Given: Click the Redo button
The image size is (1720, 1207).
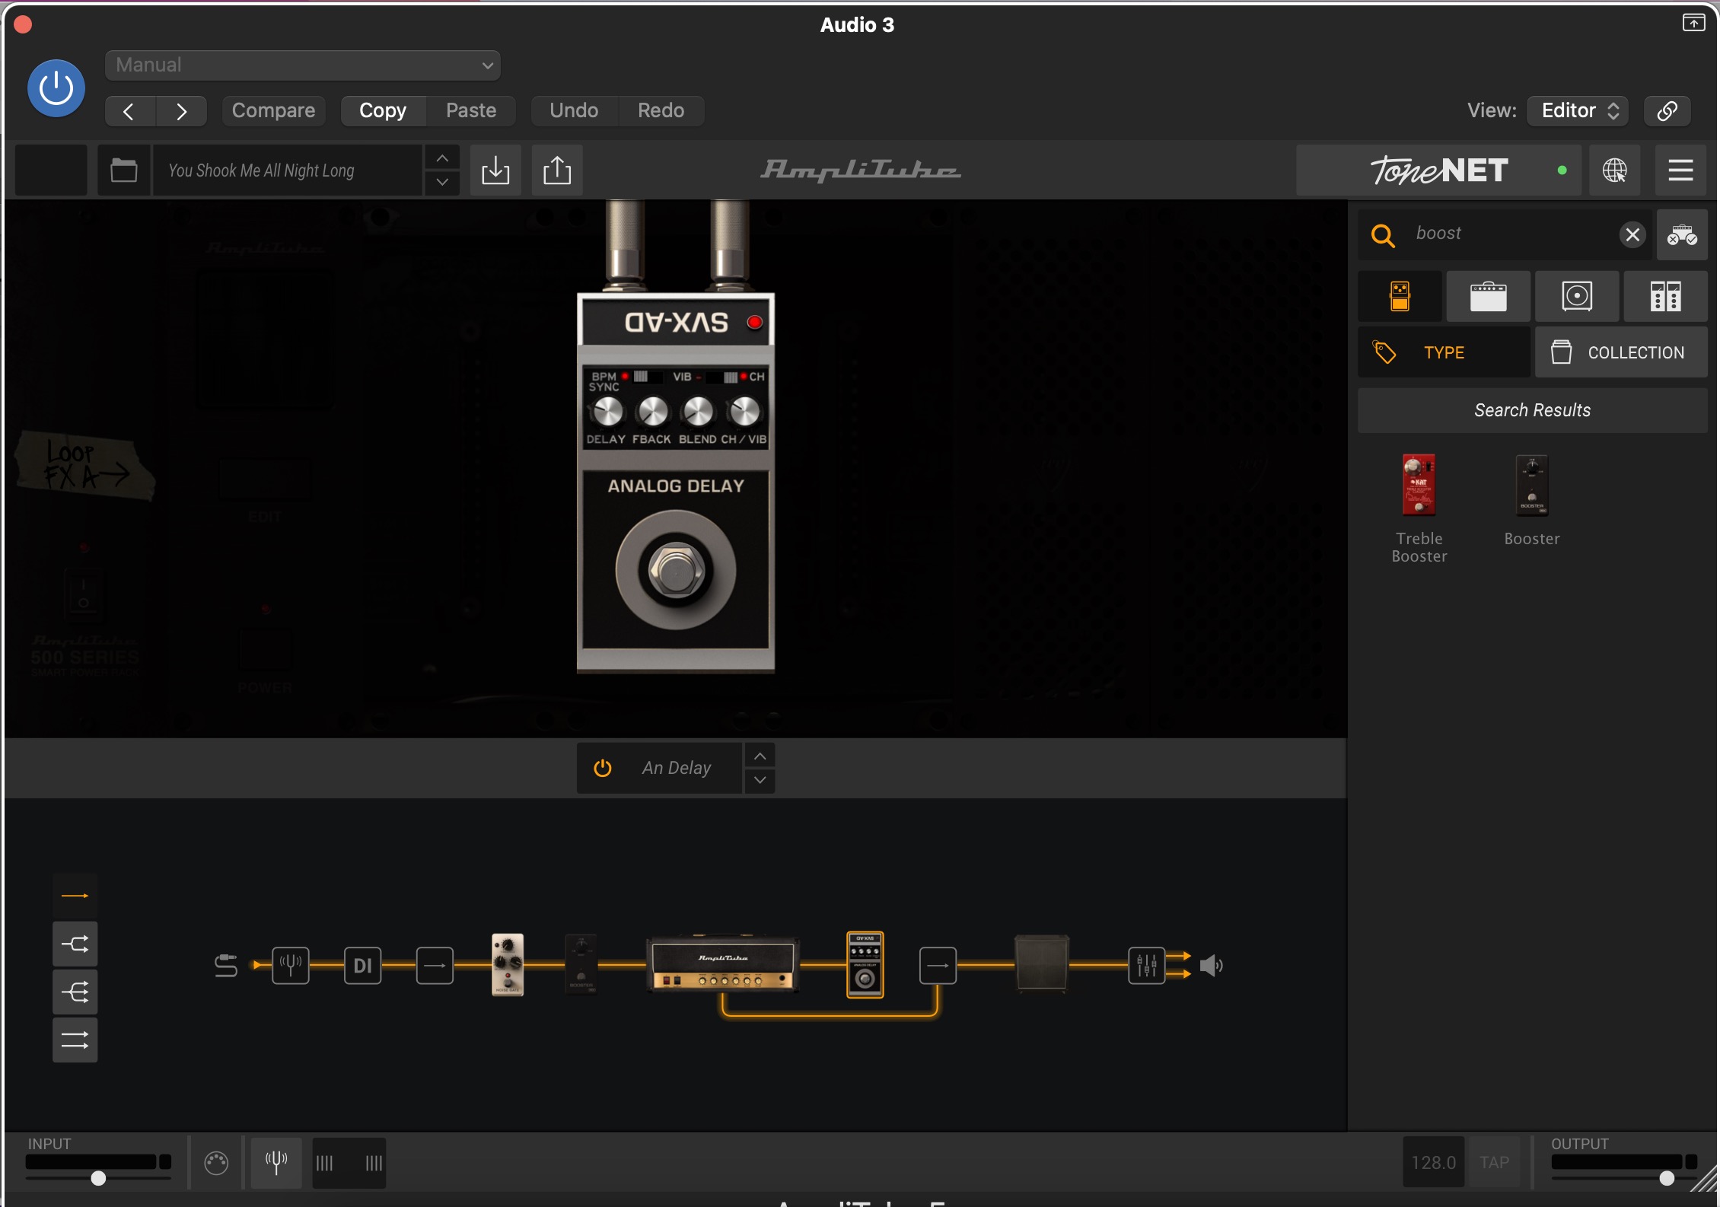Looking at the screenshot, I should [661, 111].
